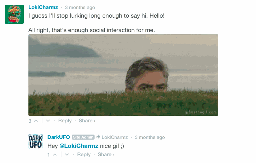256x163 pixels.
Task: Click the man-in-grass GIF image
Action: click(123, 75)
